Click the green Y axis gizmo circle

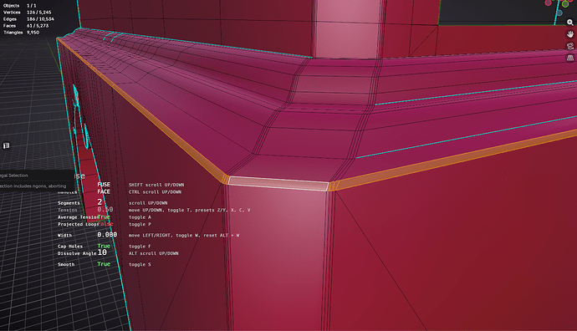click(565, 4)
